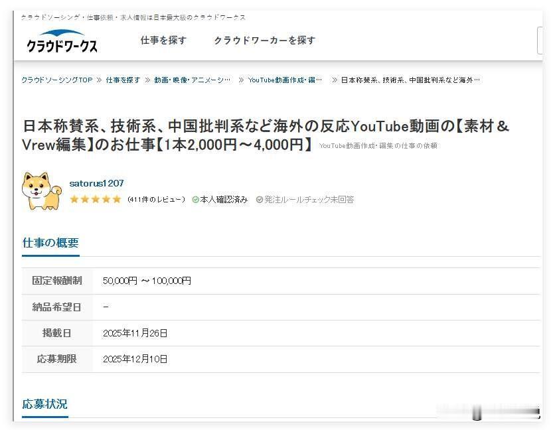Set rating by clicking the third star
The height and width of the screenshot is (432, 553).
point(94,198)
